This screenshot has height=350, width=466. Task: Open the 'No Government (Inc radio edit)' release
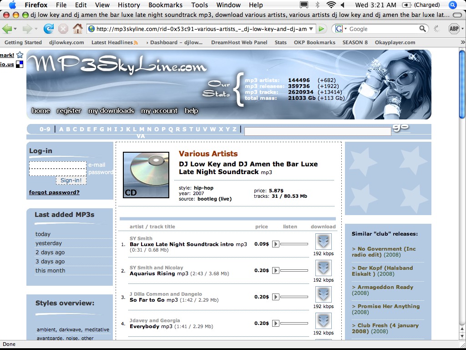pos(384,252)
